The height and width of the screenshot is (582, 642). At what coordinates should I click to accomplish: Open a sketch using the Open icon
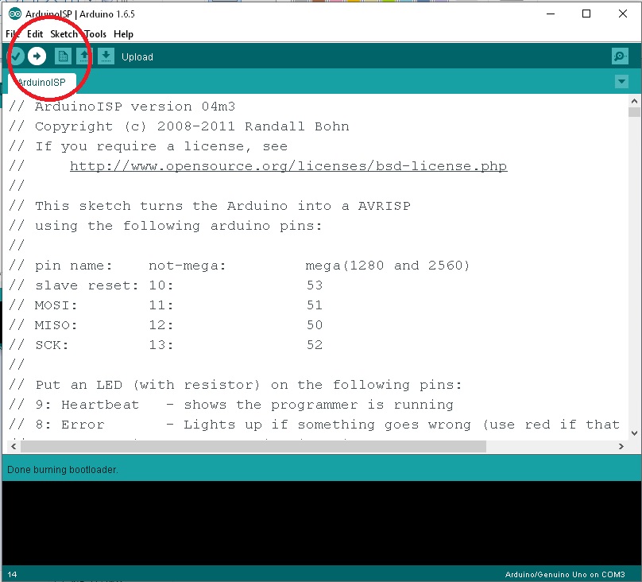(84, 56)
